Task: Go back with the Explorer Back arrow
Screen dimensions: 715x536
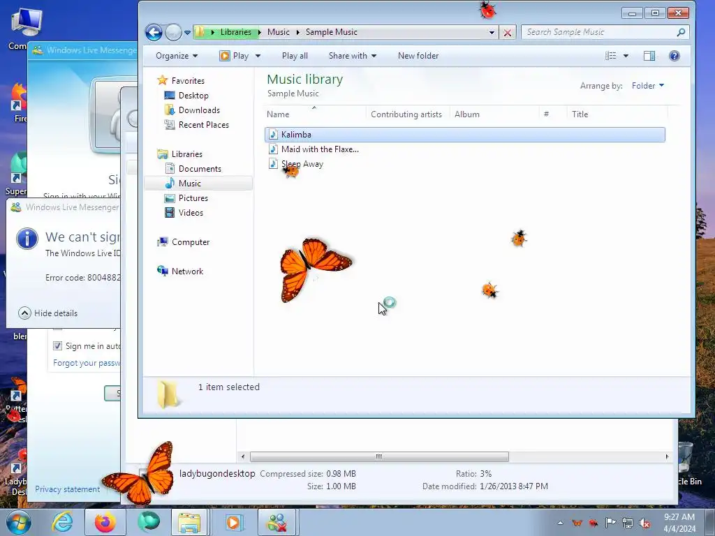Action: (x=154, y=32)
